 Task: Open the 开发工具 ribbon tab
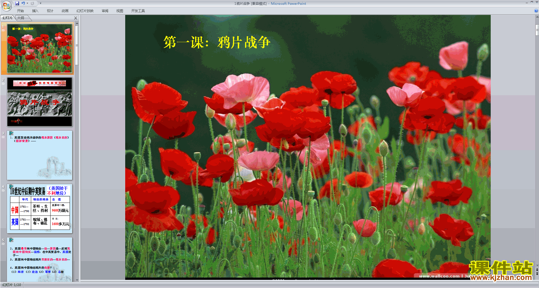[x=138, y=11]
